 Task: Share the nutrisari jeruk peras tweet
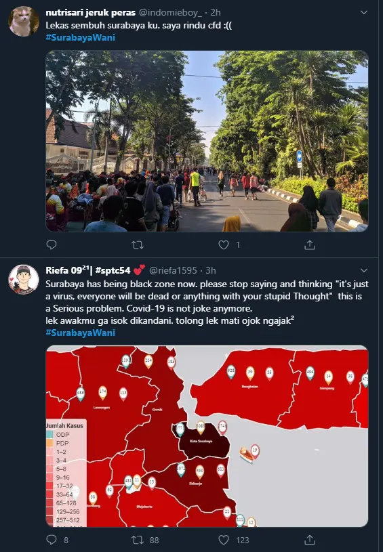tap(310, 245)
